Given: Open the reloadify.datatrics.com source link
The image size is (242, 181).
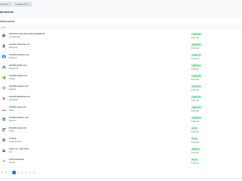Looking at the screenshot, I should pyautogui.click(x=18, y=117).
